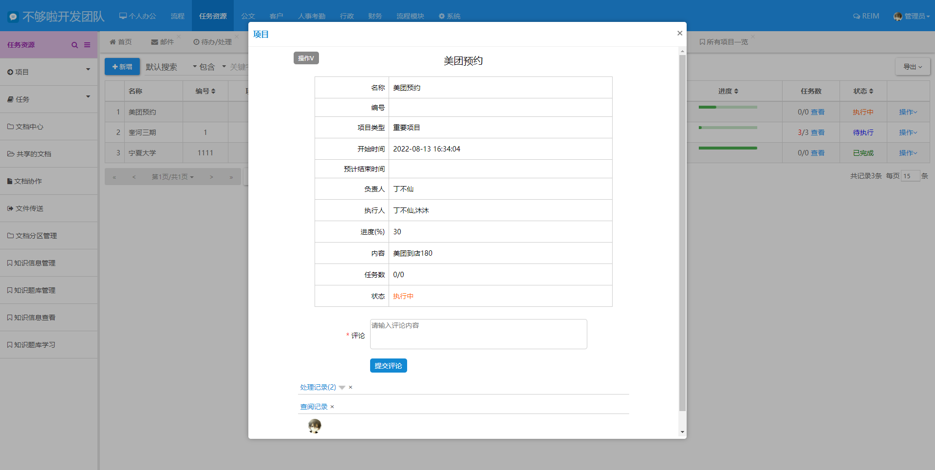The width and height of the screenshot is (935, 470).
Task: Click the 新增 add button
Action: pyautogui.click(x=122, y=67)
